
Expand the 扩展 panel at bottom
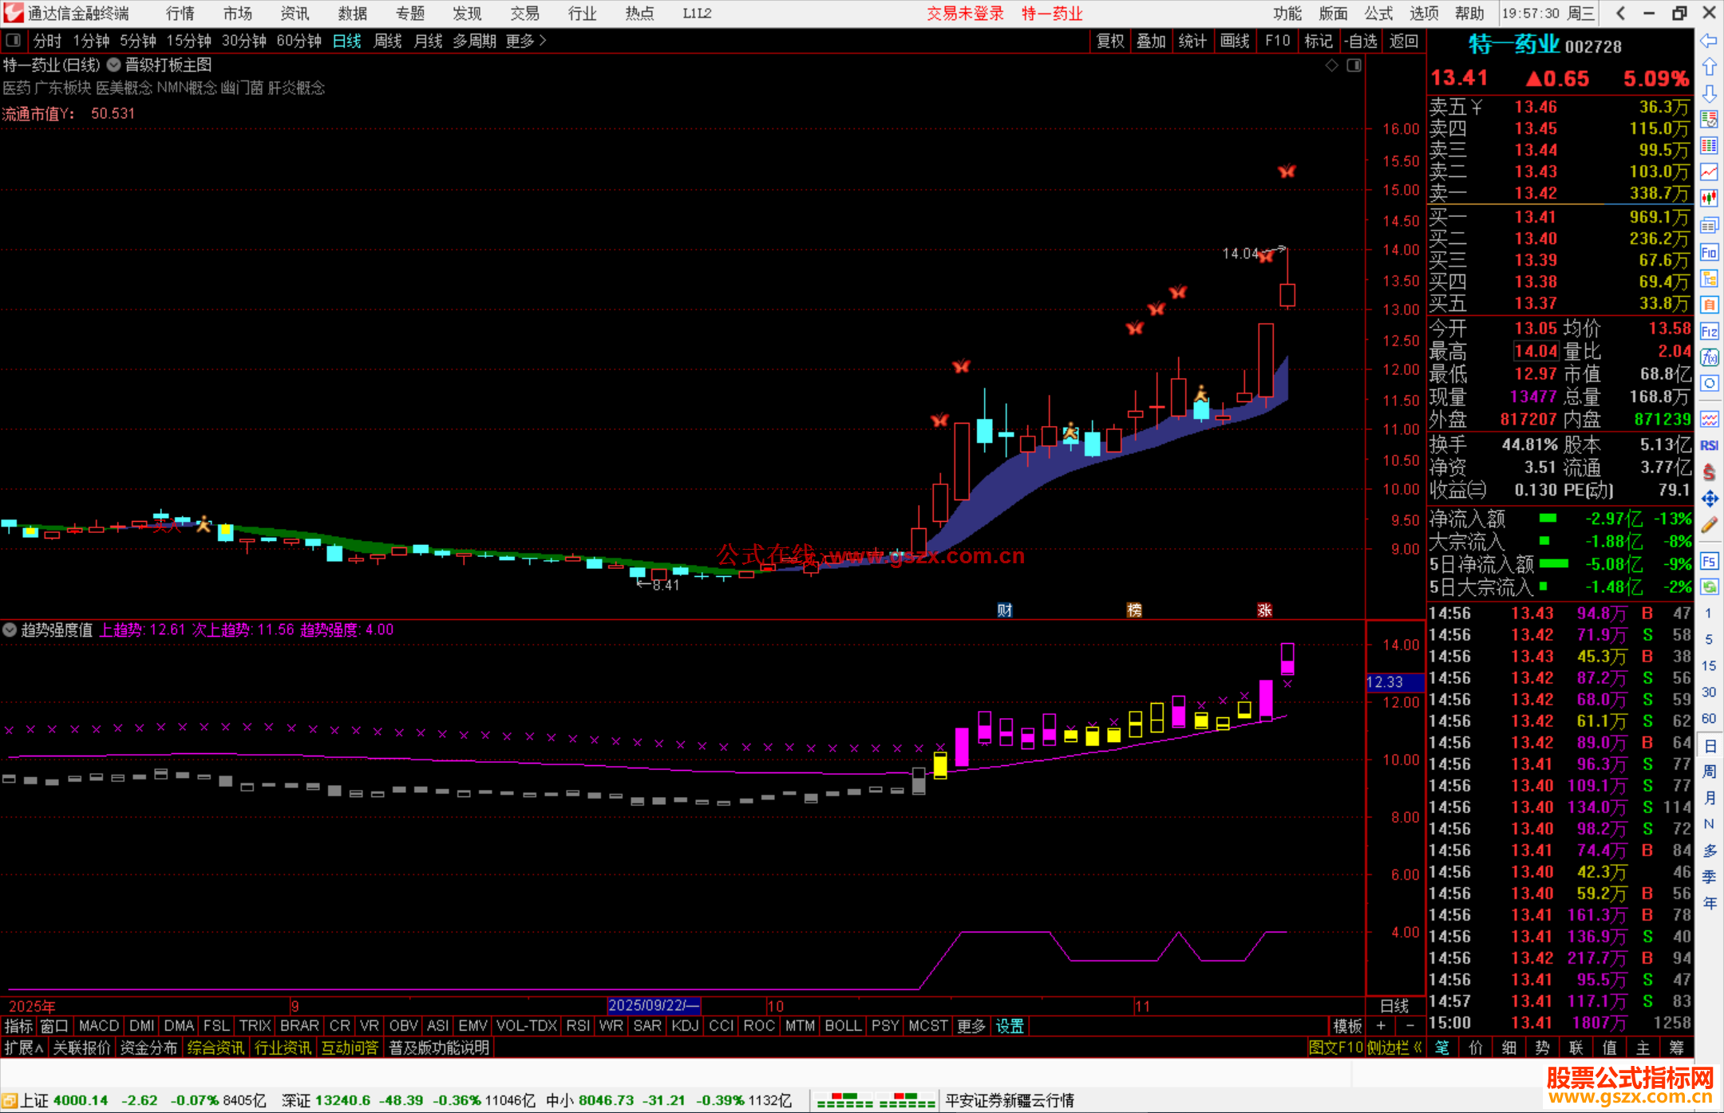pos(24,1048)
